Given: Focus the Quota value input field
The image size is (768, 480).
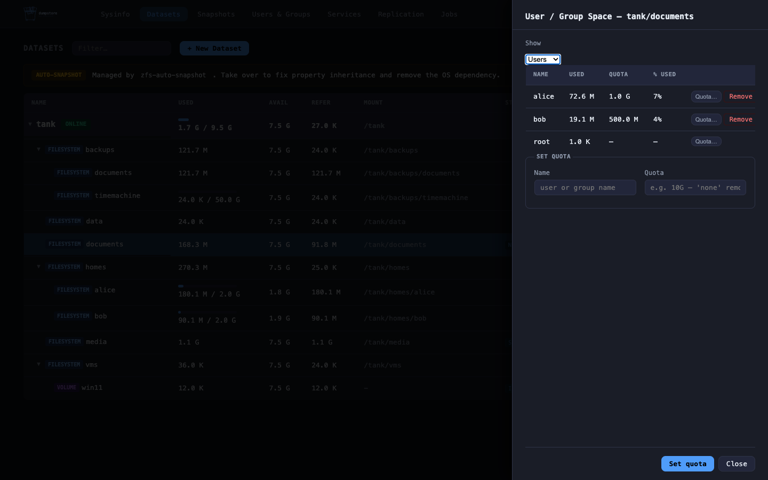Looking at the screenshot, I should tap(695, 187).
